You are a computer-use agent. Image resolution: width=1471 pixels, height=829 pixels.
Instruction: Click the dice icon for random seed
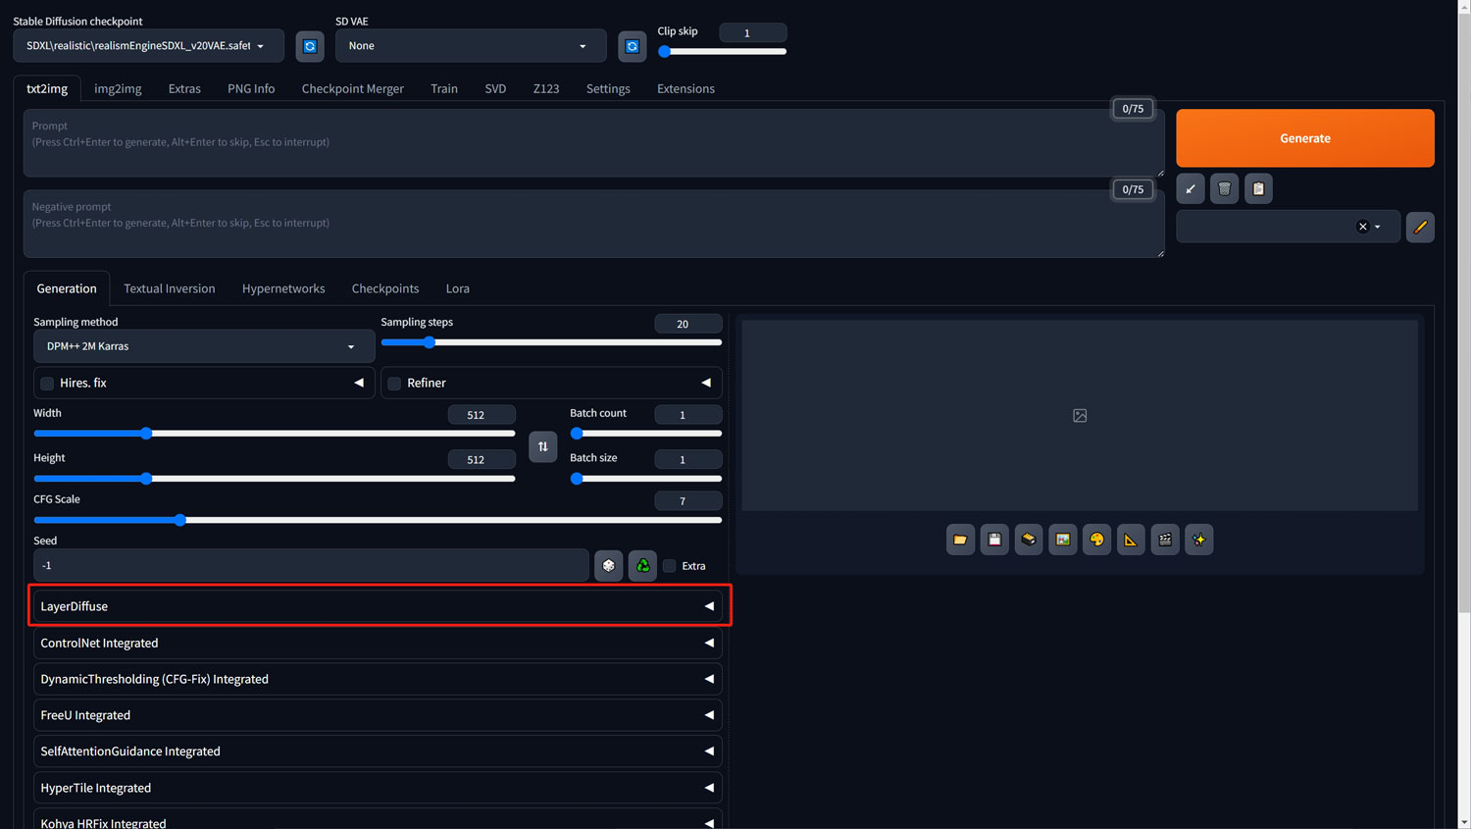pos(608,565)
